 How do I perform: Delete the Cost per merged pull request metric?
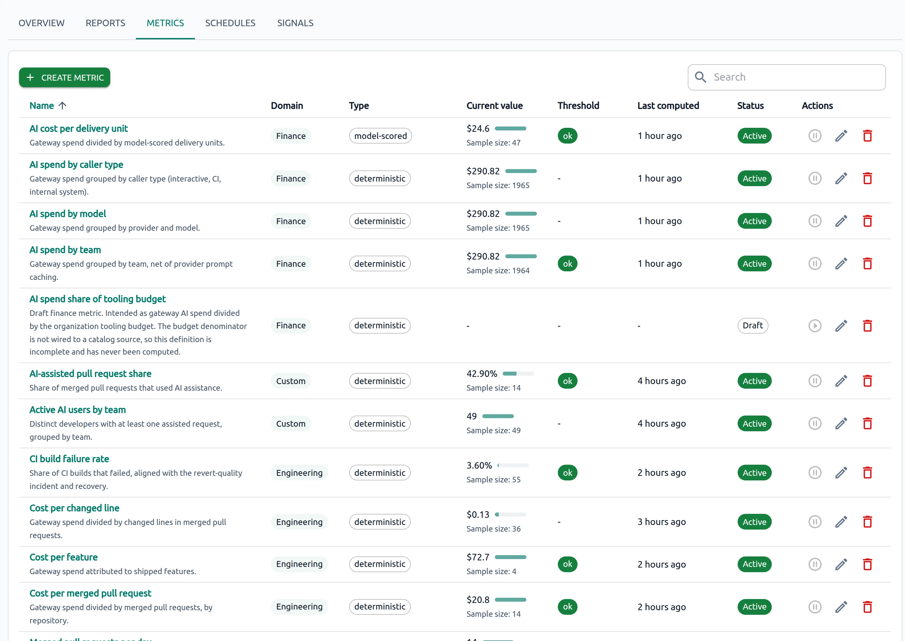(x=868, y=607)
